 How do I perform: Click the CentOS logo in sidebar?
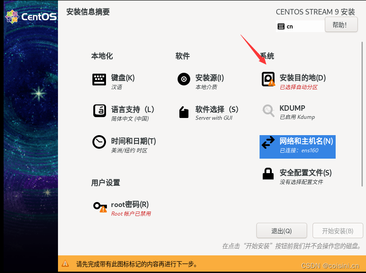[x=31, y=17]
